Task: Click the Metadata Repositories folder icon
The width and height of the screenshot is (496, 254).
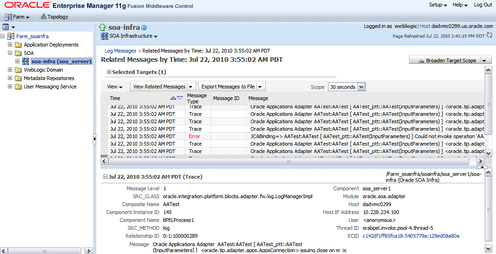Action: tap(18, 78)
